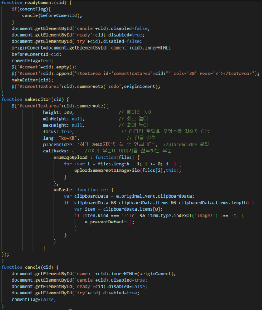This screenshot has height=310, width=262.
Task: Click the comentflag=false statement
Action: [x=34, y=300]
